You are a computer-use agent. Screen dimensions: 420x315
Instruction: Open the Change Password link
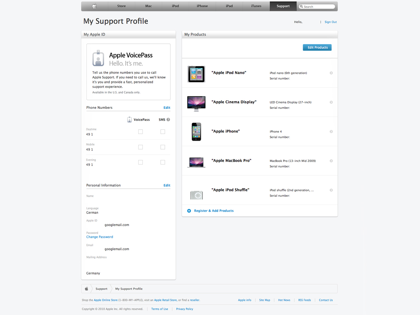tap(99, 237)
